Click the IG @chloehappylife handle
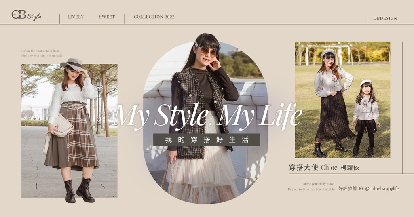 pos(379,188)
